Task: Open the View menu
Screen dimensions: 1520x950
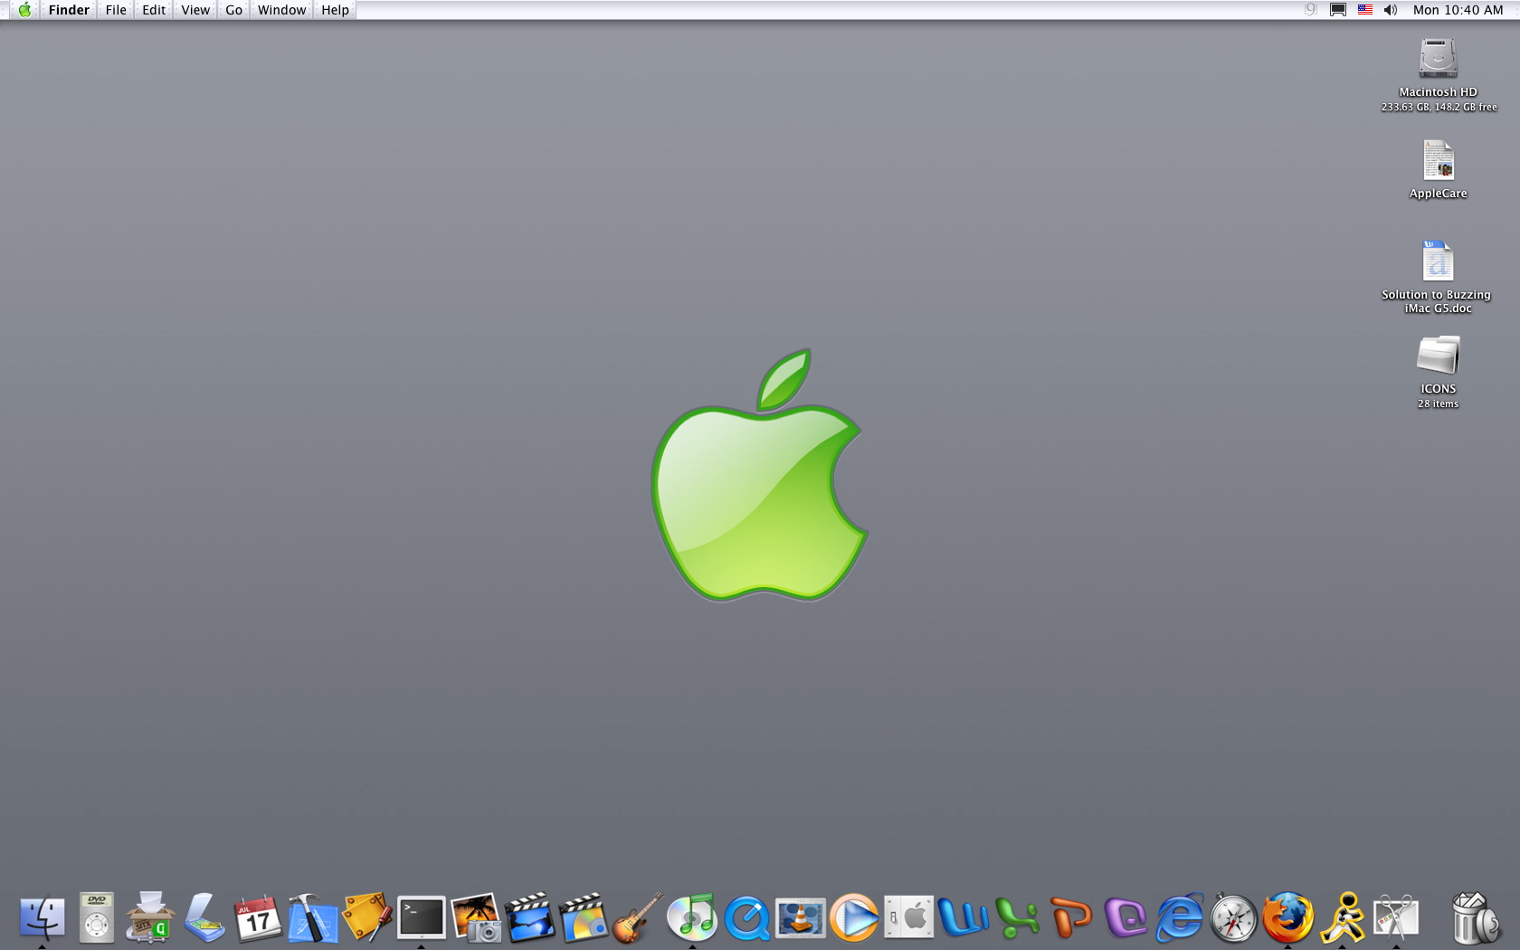Action: click(195, 10)
